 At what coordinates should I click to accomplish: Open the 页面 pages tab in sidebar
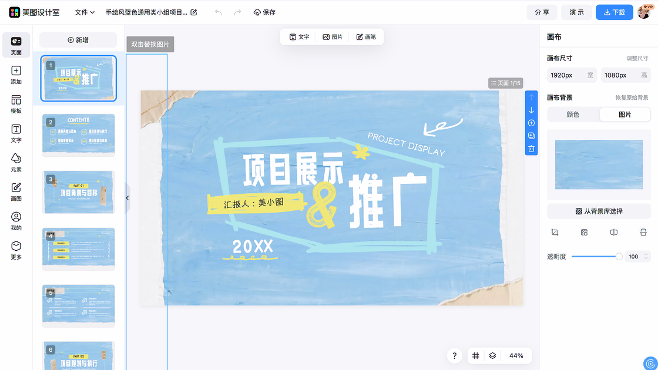pos(16,45)
